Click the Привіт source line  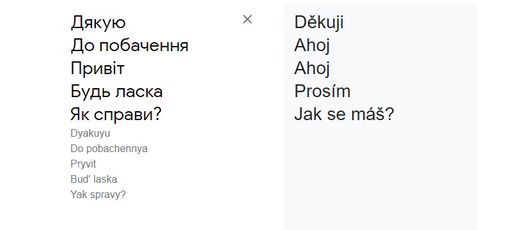click(x=97, y=68)
